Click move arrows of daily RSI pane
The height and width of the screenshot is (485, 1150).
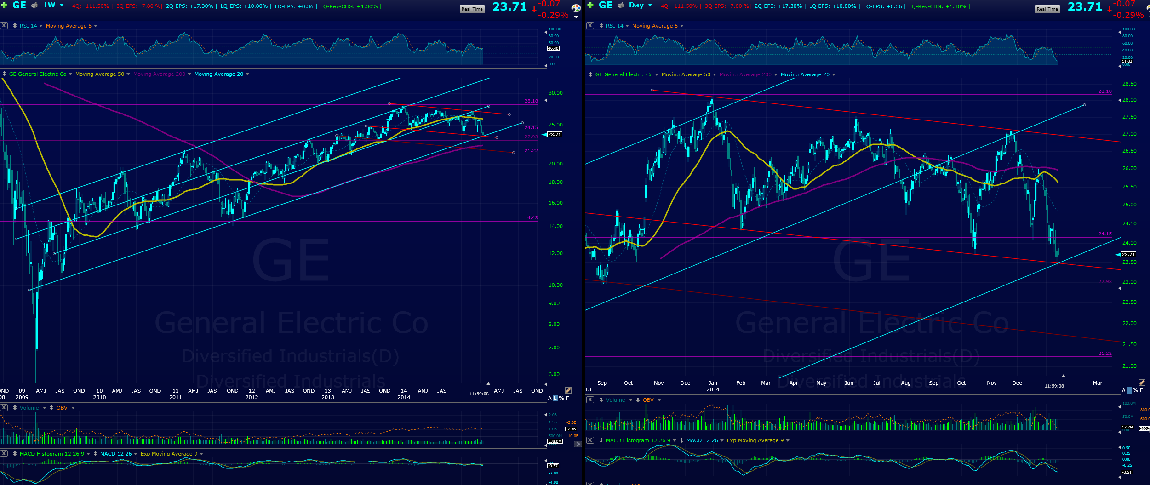pyautogui.click(x=601, y=26)
